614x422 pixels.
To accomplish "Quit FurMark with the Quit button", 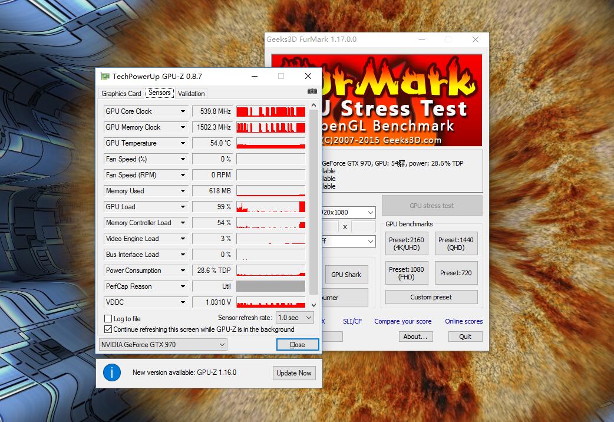I will pos(465,337).
